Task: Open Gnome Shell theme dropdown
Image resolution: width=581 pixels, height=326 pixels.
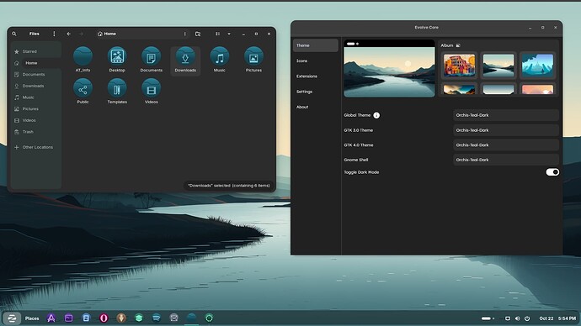Action: [x=506, y=160]
